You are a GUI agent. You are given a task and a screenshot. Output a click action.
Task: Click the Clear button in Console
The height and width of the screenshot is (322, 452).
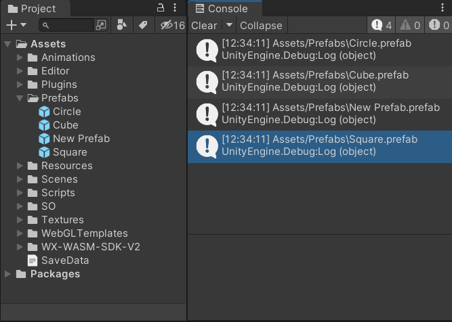pos(204,25)
